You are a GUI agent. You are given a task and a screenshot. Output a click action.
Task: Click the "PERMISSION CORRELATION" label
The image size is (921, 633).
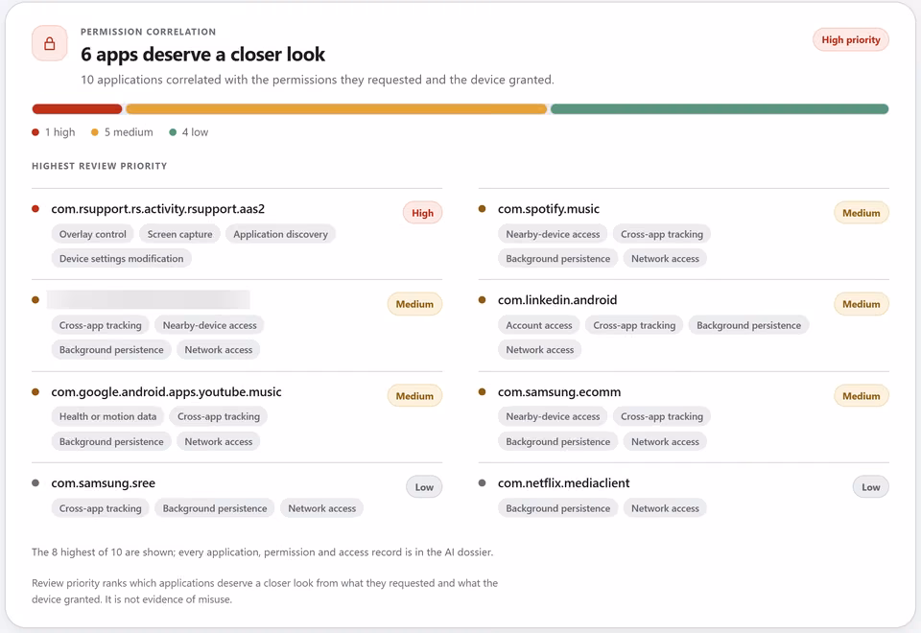[x=148, y=32]
